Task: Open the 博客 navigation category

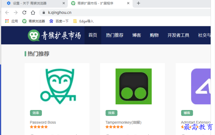Action: coord(137,35)
